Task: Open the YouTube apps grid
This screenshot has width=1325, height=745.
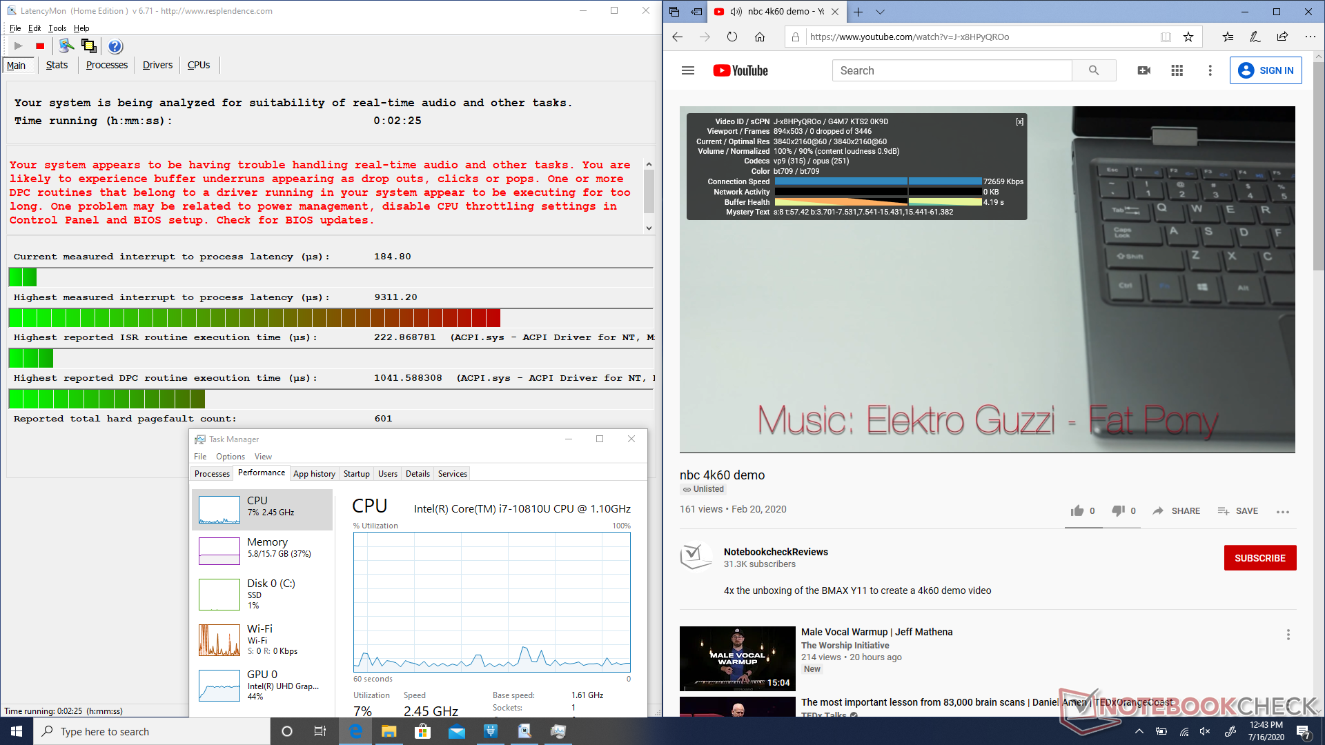Action: 1177,70
